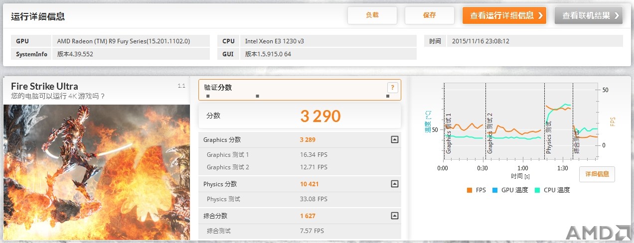634x243 pixels.
Task: Click the orange FPS legend swatch
Action: click(470, 190)
